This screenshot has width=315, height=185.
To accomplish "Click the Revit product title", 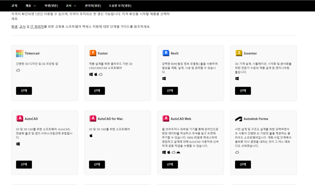I will (174, 54).
